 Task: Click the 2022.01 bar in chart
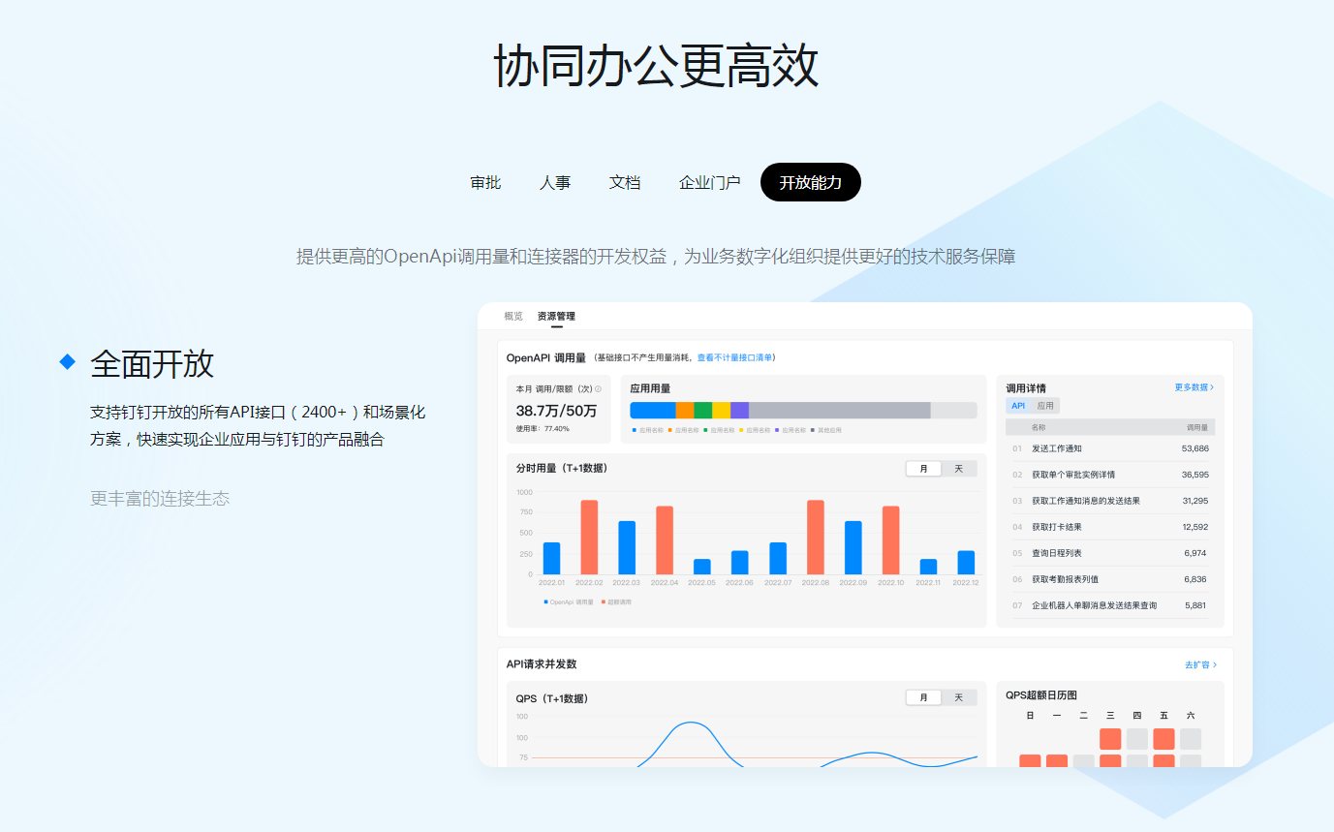(x=551, y=559)
